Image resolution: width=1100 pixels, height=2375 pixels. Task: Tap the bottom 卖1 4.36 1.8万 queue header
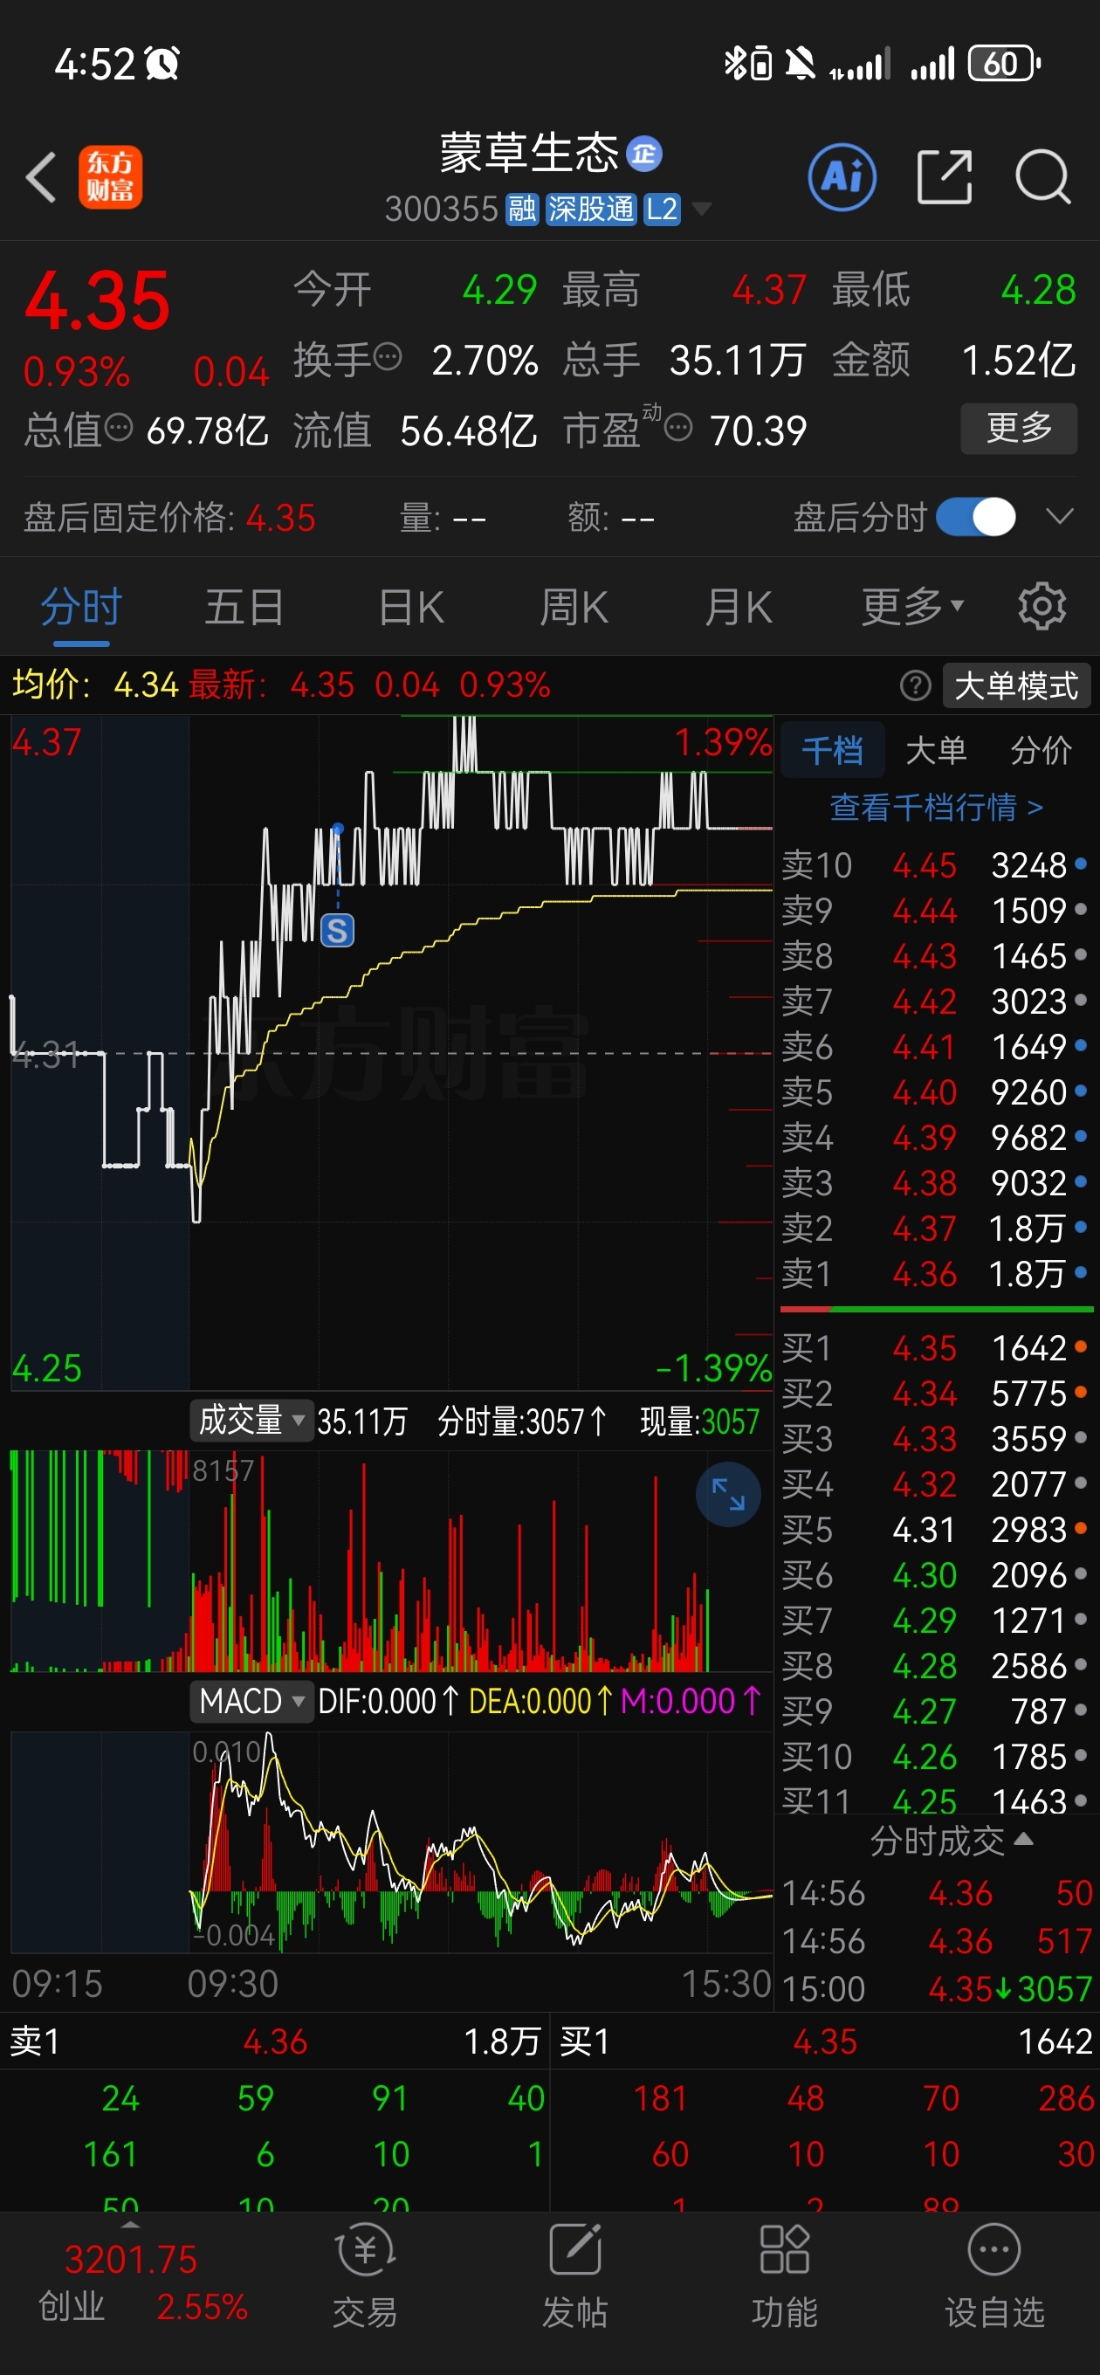[275, 2041]
